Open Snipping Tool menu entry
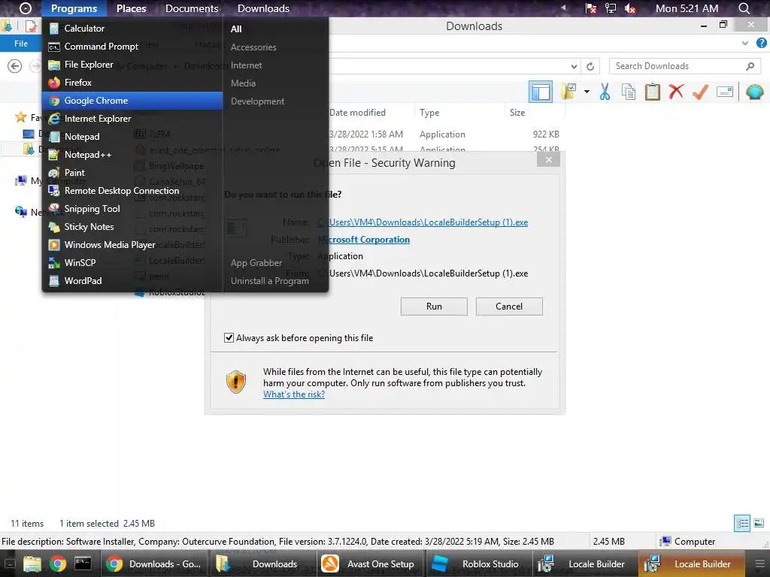Screen dimensions: 770x577 click(132, 209)
